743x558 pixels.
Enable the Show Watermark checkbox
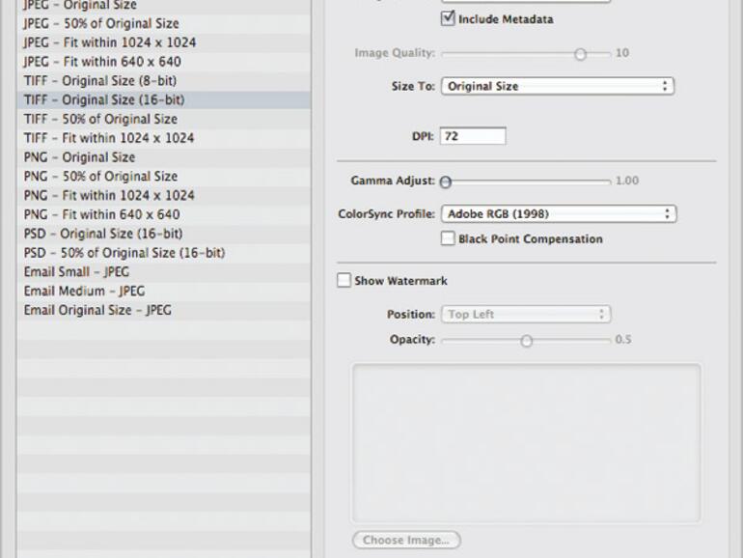pos(344,281)
